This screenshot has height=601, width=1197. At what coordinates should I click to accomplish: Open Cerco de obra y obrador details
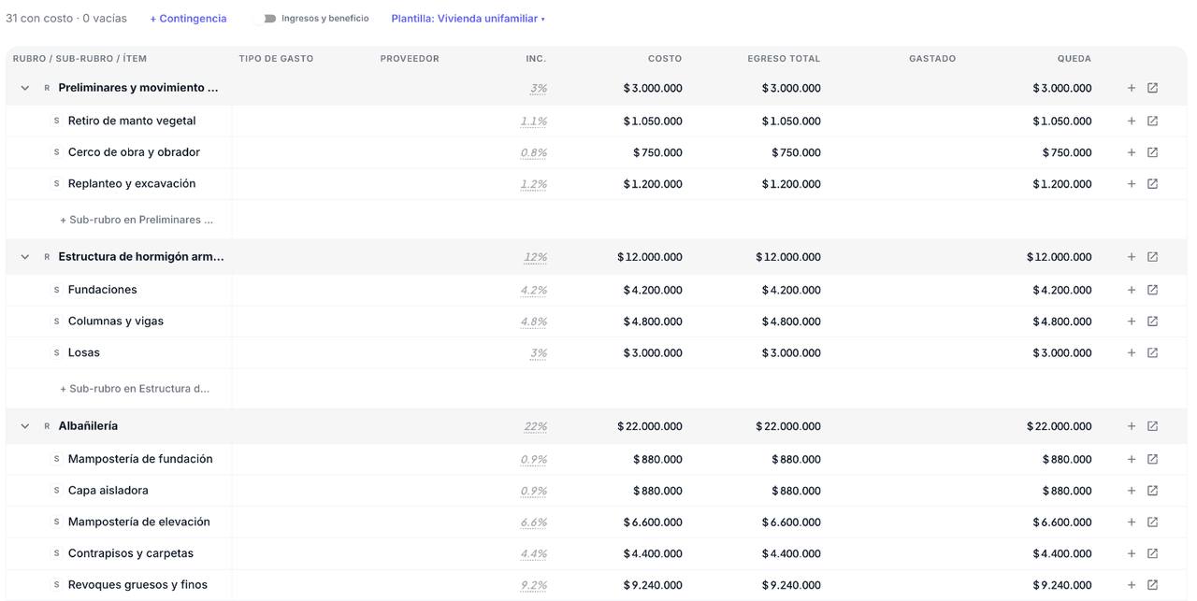[x=1152, y=152]
